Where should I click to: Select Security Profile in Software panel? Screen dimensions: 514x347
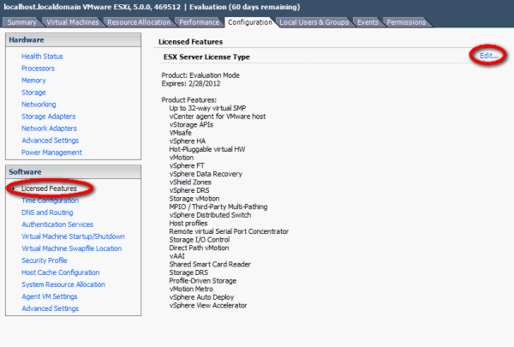[x=45, y=260]
